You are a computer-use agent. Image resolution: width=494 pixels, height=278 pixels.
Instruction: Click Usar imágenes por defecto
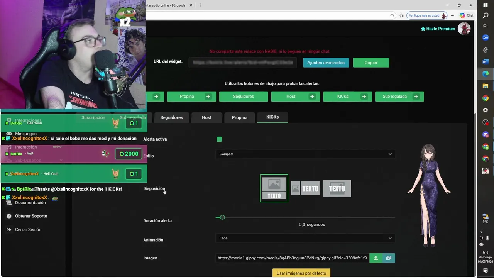301,273
